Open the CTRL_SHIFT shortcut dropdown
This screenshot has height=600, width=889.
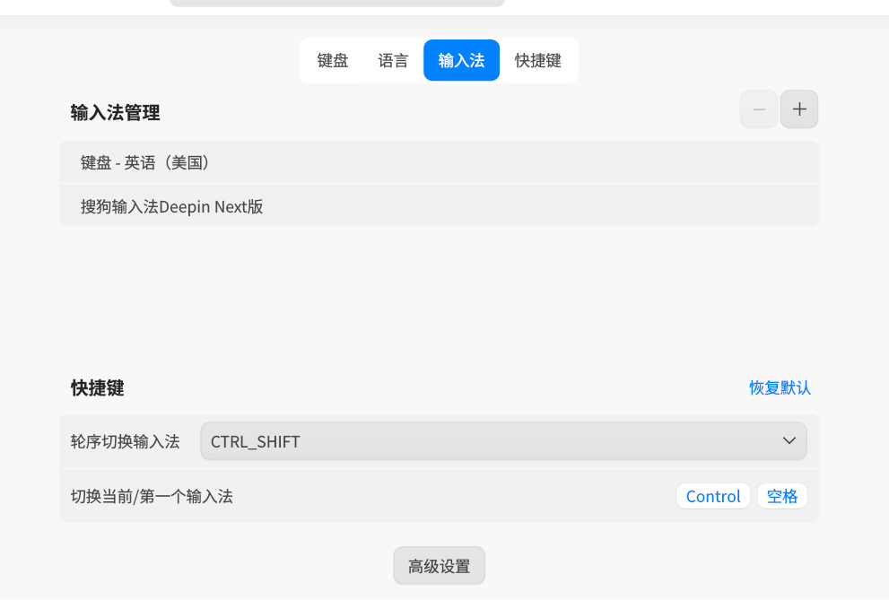tap(503, 440)
